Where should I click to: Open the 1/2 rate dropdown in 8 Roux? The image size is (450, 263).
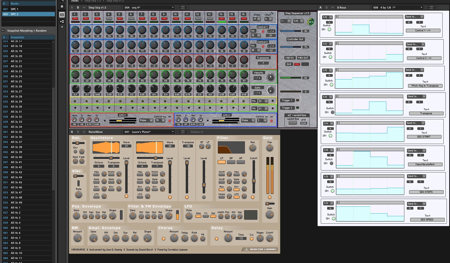click(x=327, y=44)
